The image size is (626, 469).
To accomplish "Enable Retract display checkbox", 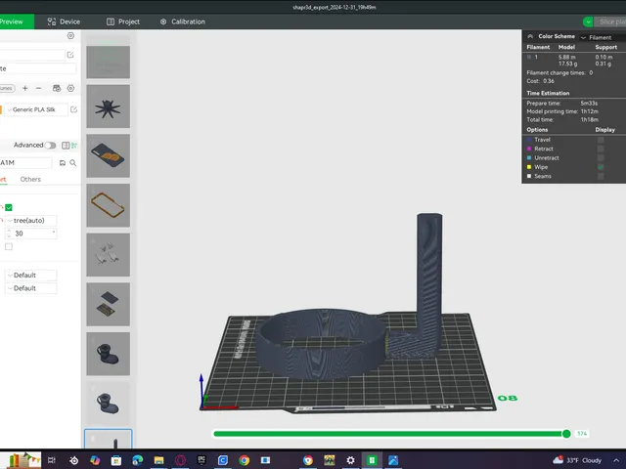I will (x=601, y=149).
